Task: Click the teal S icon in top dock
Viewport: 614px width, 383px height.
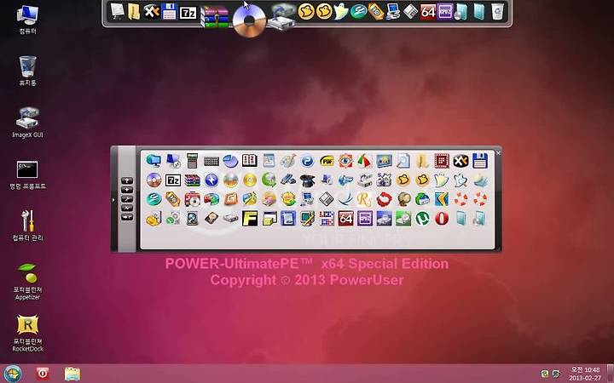Action: point(358,12)
